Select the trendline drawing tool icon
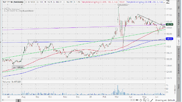182x102 pixels. tap(152, 100)
